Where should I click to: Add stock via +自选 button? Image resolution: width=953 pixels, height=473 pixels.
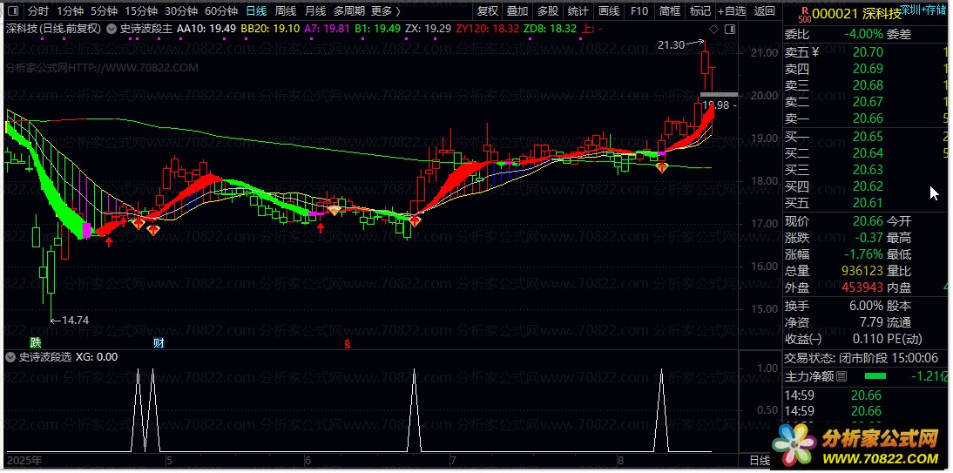732,10
